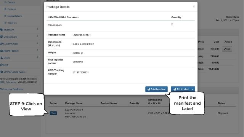
Task: Expand the Online Store menu chevron
Action: (37, 36)
